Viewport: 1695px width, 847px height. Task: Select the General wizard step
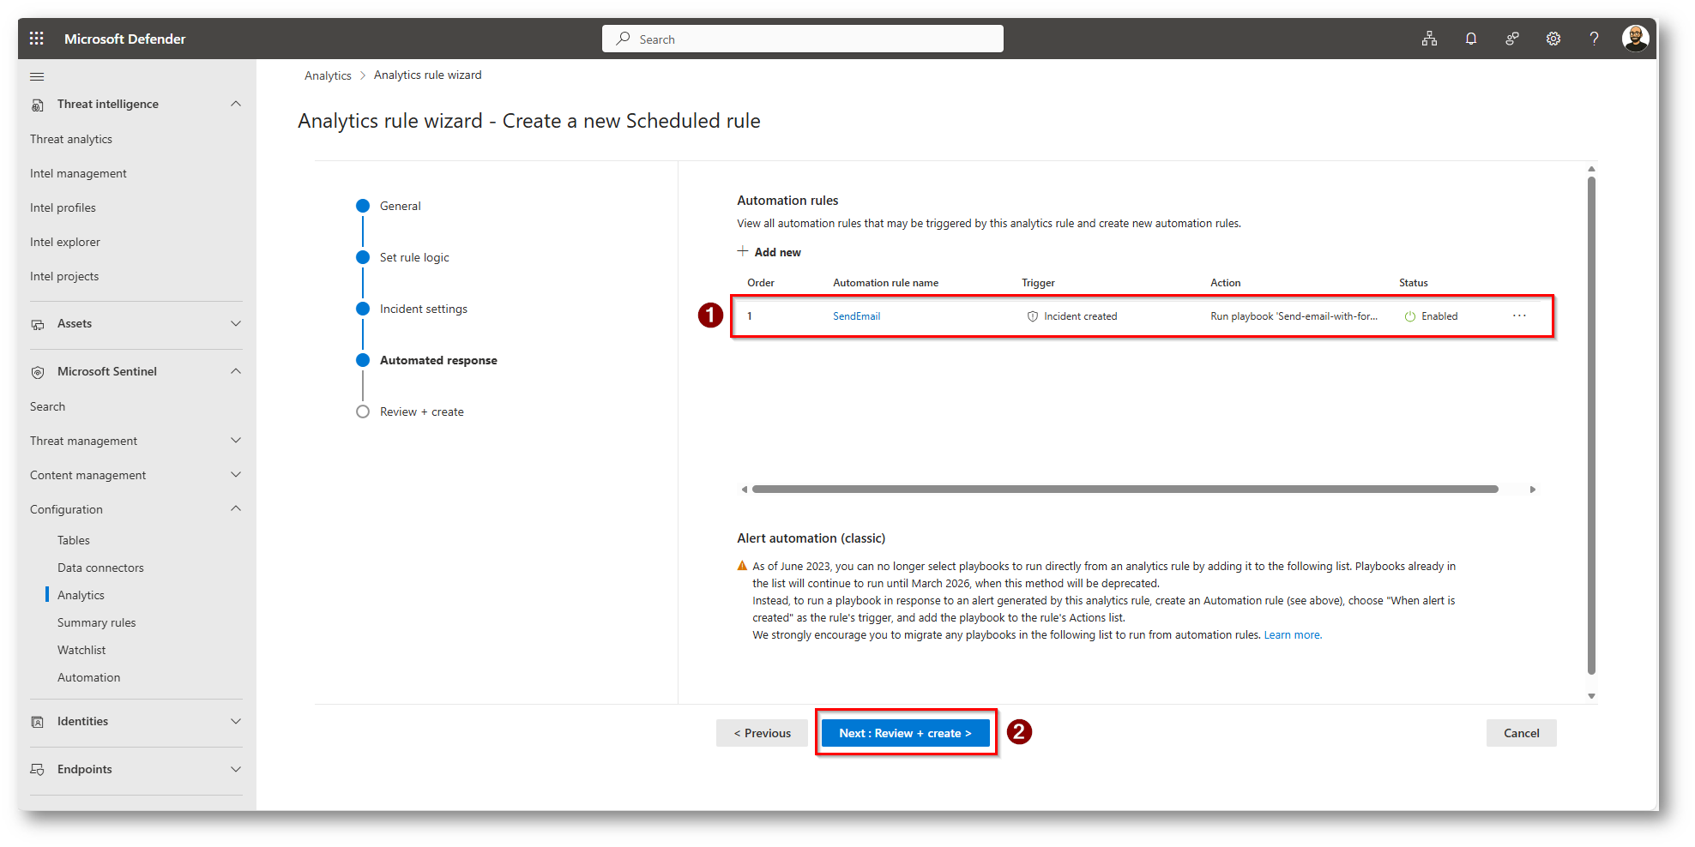tap(400, 206)
